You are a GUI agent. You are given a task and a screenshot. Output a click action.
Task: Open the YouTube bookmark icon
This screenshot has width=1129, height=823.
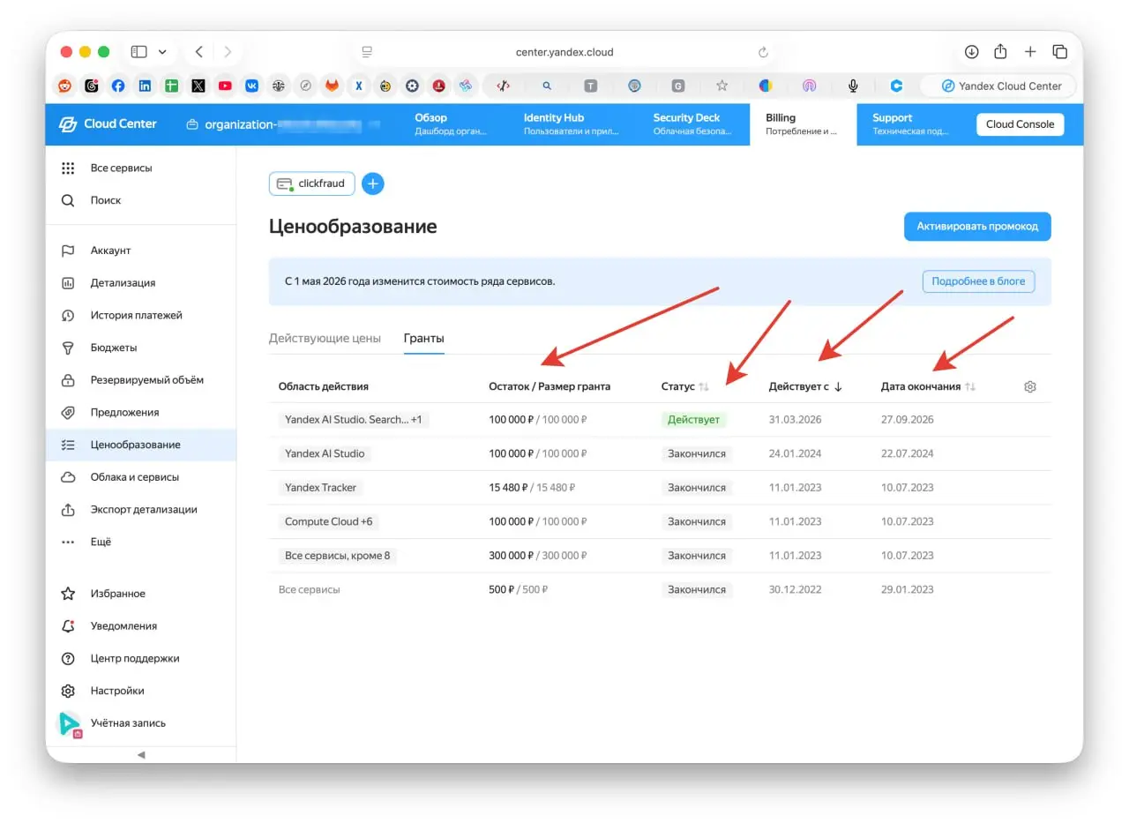[225, 86]
